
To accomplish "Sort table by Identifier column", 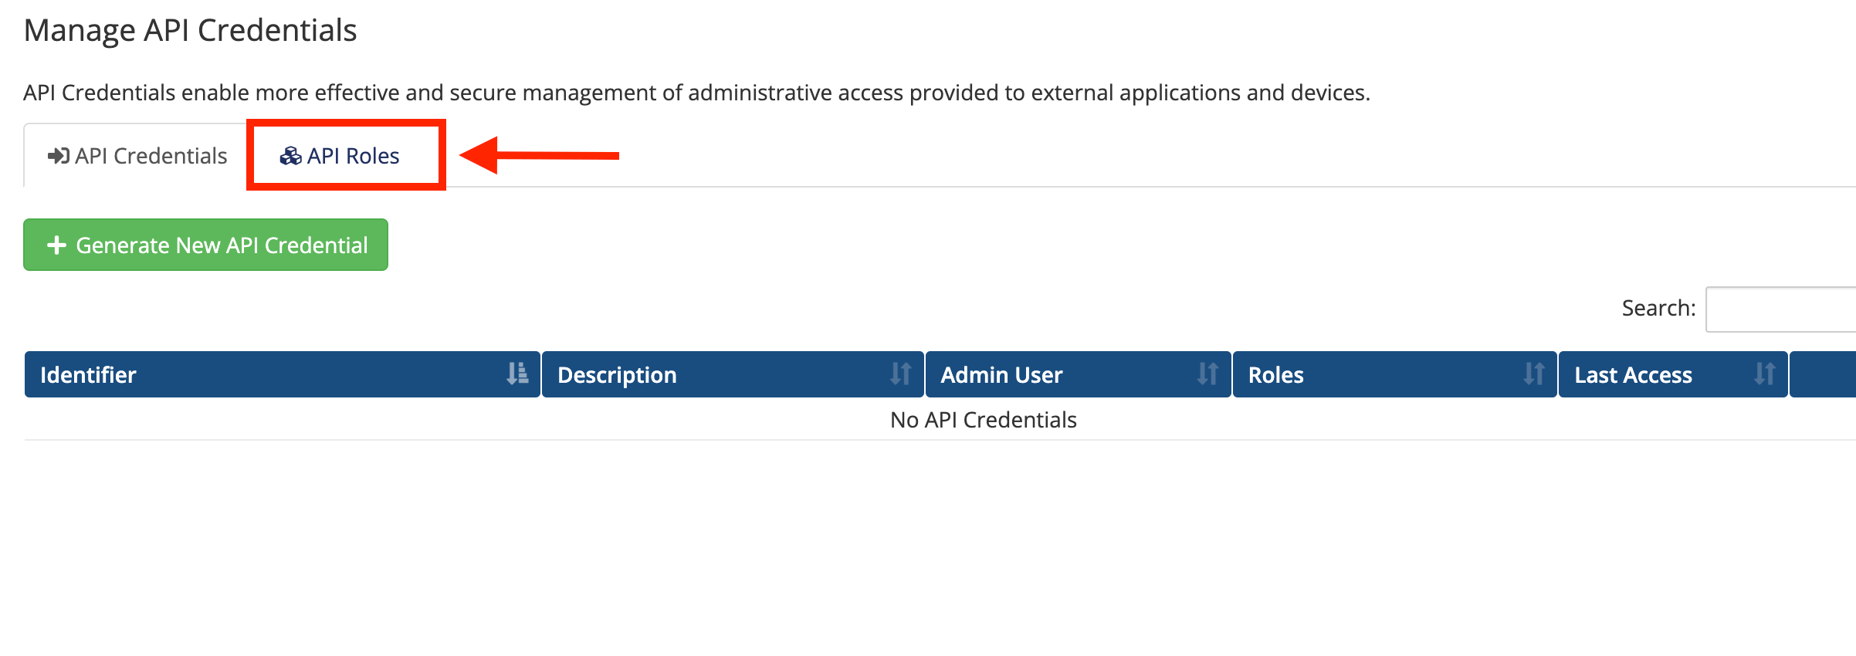I will tap(282, 374).
